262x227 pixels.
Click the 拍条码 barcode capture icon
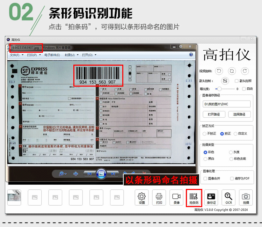[x=194, y=198]
